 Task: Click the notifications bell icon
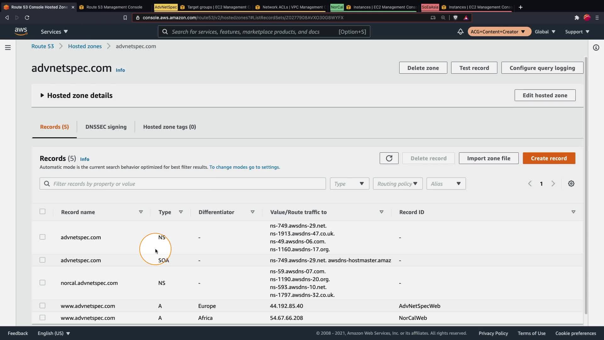pyautogui.click(x=460, y=31)
